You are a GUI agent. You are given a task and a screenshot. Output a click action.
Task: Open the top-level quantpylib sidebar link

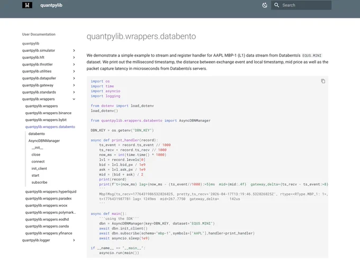(31, 43)
